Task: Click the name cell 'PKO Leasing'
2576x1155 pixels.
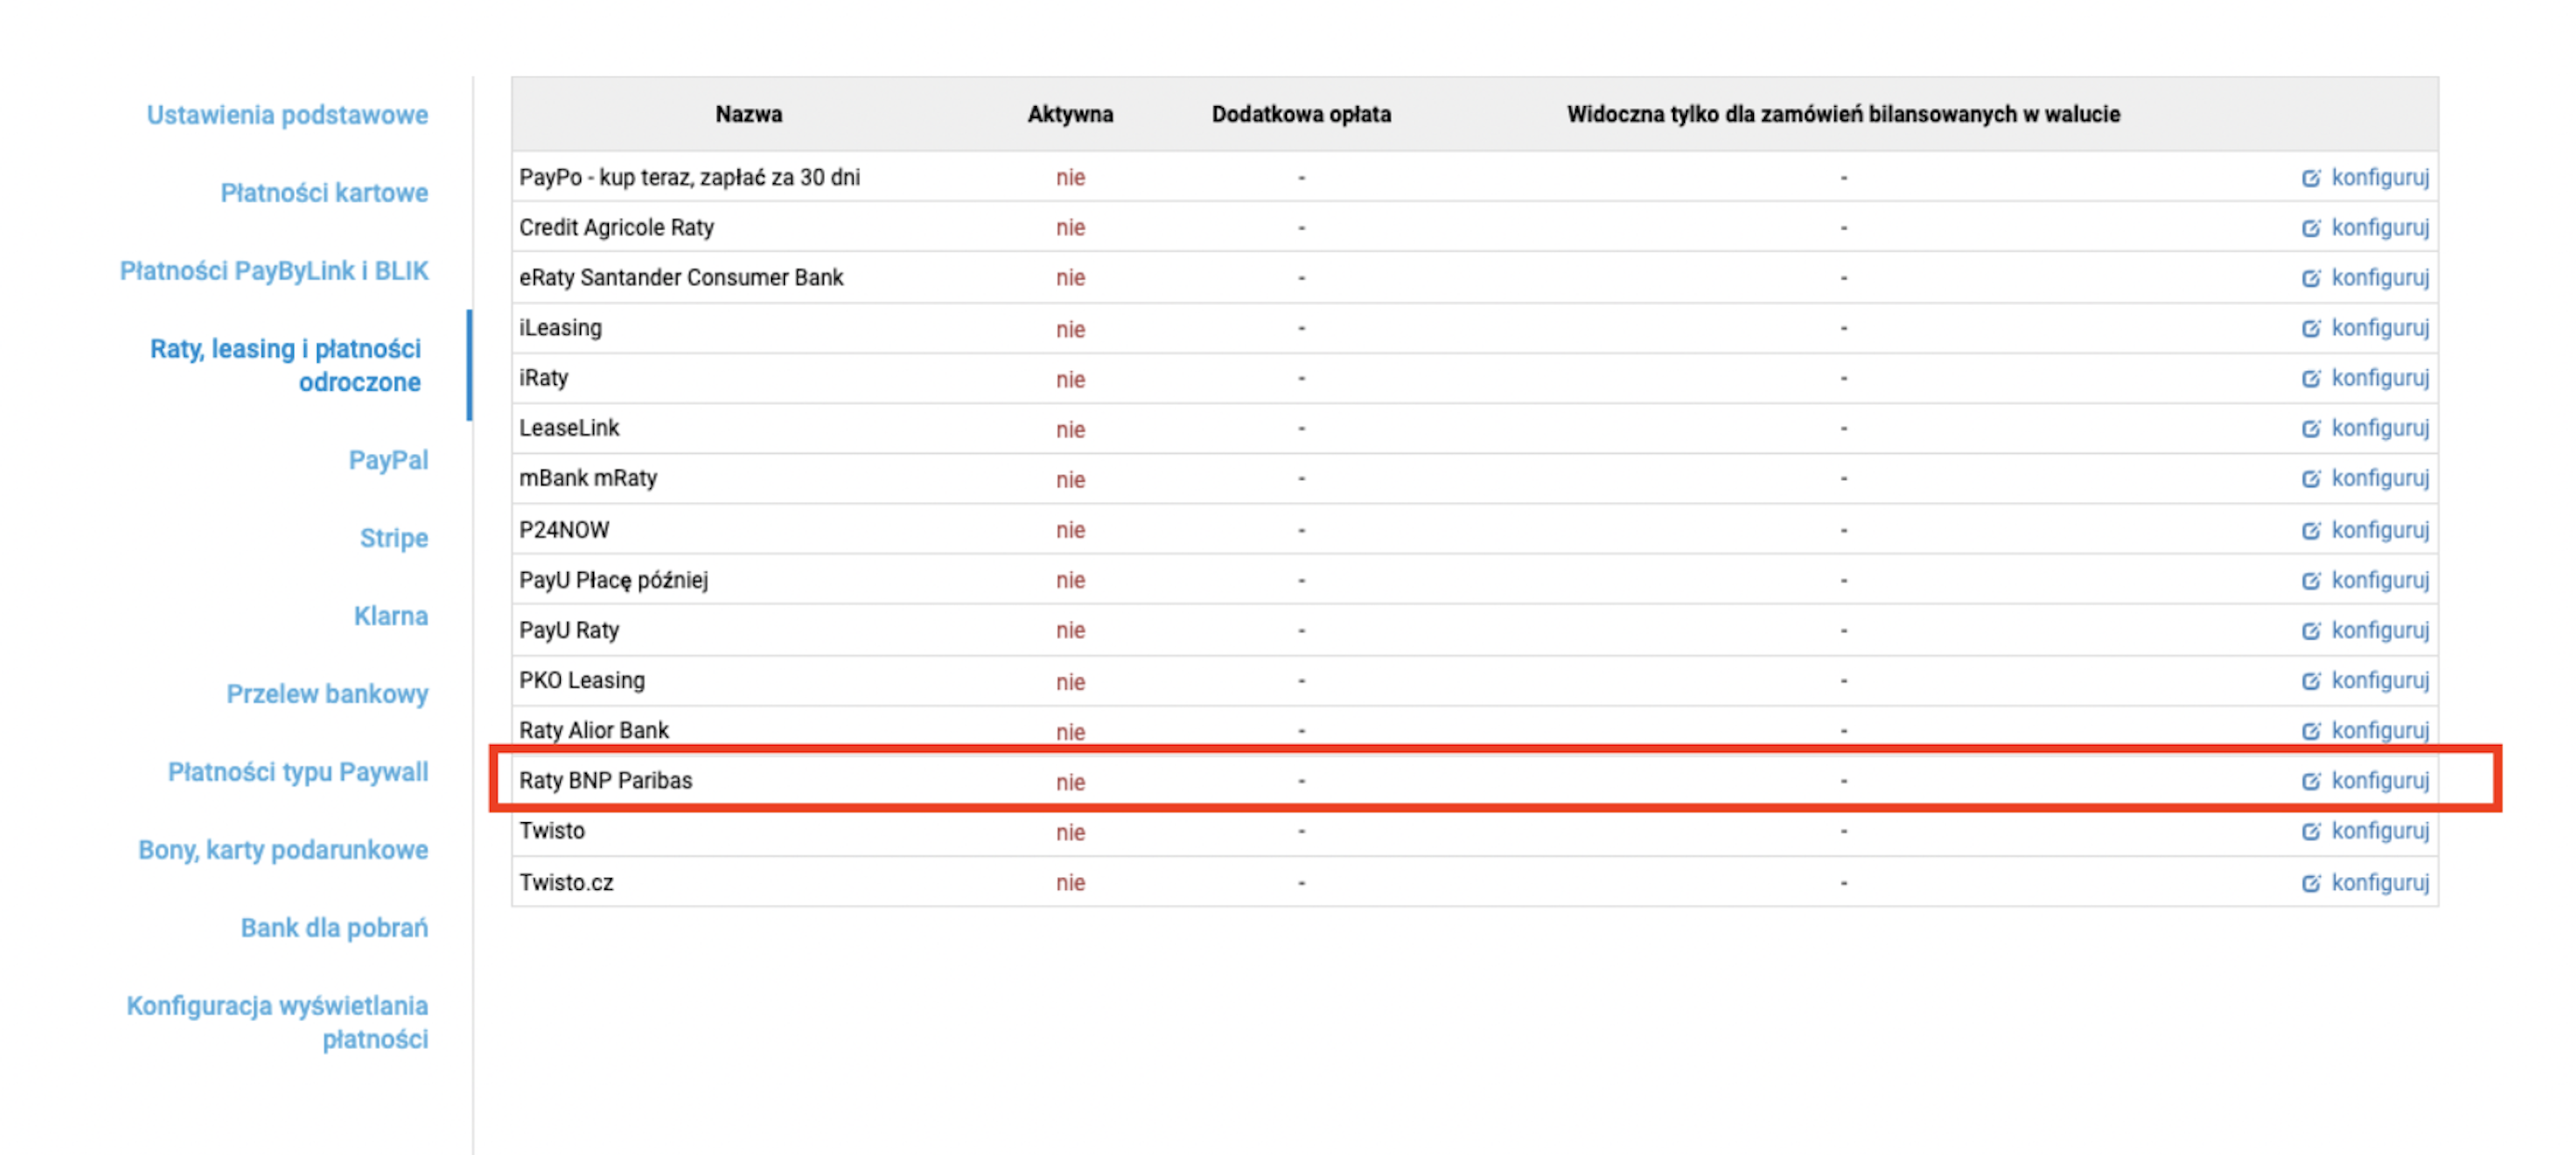Action: pos(582,680)
